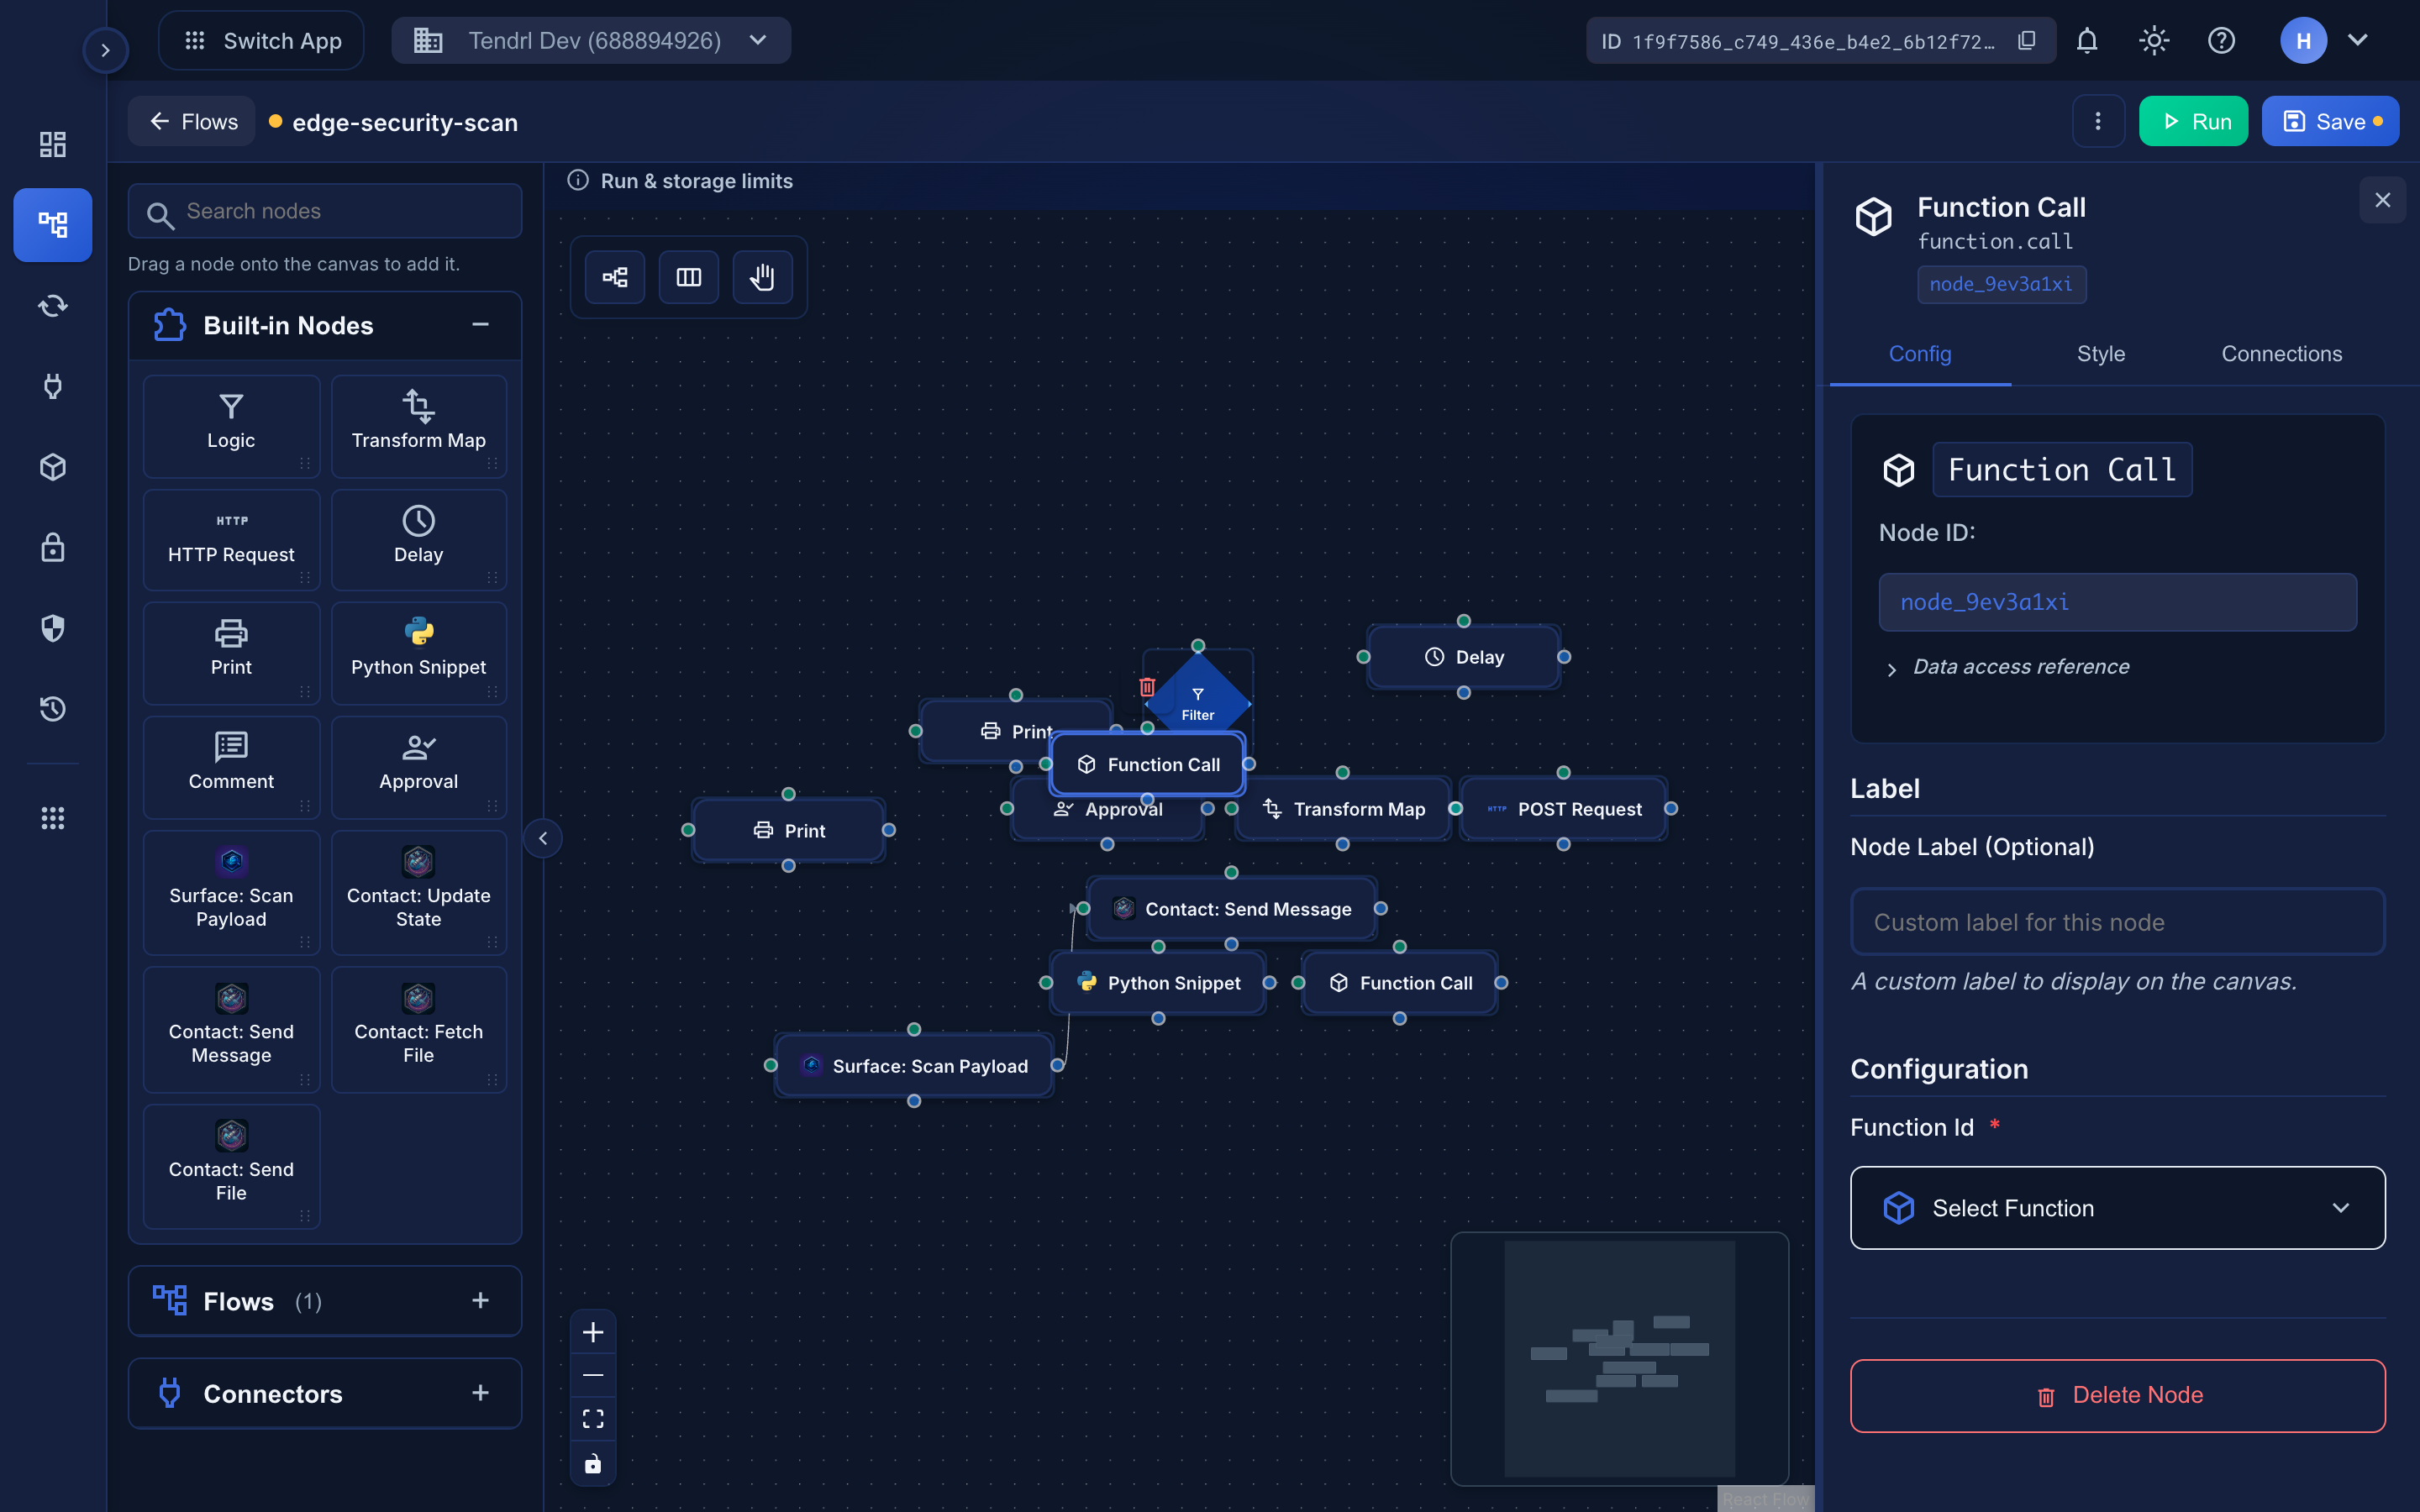Click the Node Label input field
Screen dimensions: 2420x1512
(2117, 922)
